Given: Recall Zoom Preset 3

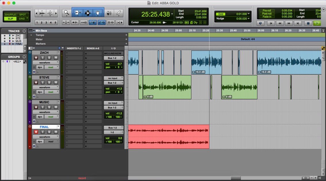Looking at the screenshot, I should [46, 22].
